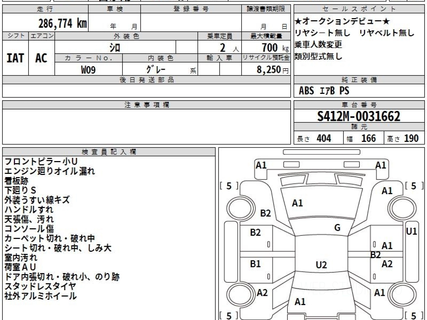Click the chassis number S412M-0031662
Screen dimensions: 427x320
359,116
